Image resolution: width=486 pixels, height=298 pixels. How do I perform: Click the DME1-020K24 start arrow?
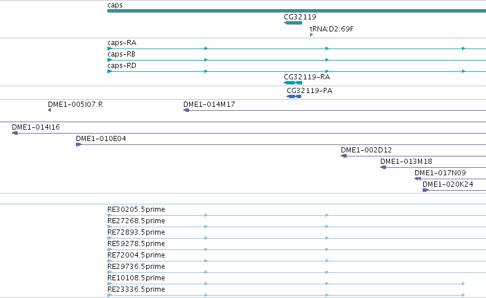tap(425, 190)
